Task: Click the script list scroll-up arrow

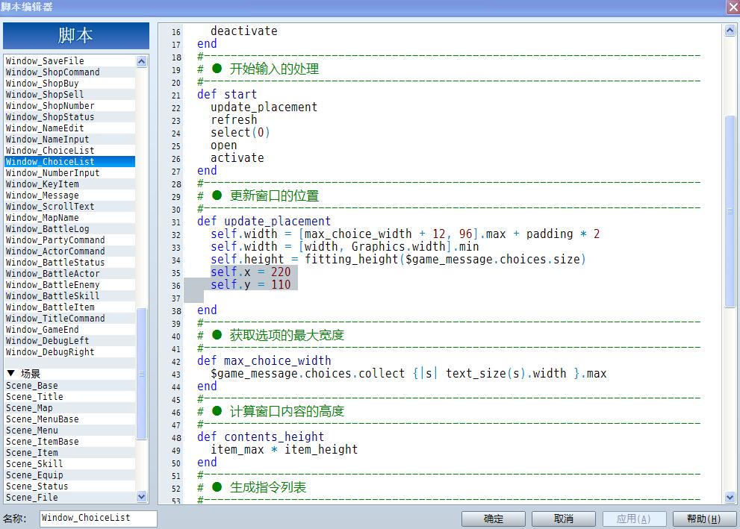Action: (x=142, y=62)
